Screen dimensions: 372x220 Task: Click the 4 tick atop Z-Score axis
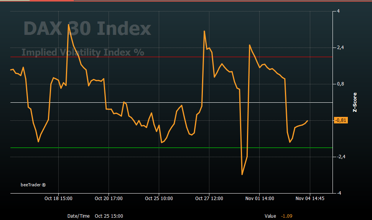click(x=338, y=11)
